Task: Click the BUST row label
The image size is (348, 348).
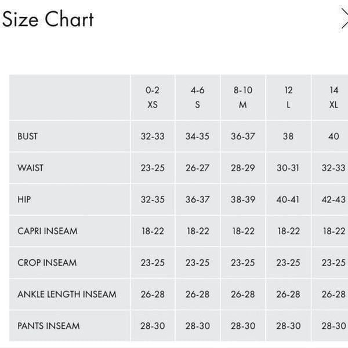Action: tap(27, 136)
